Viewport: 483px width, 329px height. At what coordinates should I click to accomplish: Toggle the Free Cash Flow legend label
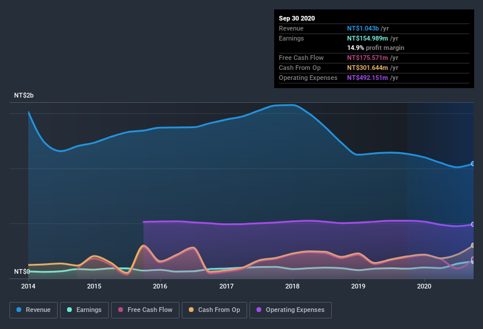151,310
